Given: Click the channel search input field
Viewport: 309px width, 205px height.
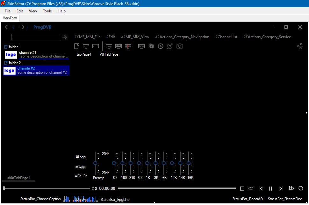Looking at the screenshot, I should pyautogui.click(x=36, y=38).
